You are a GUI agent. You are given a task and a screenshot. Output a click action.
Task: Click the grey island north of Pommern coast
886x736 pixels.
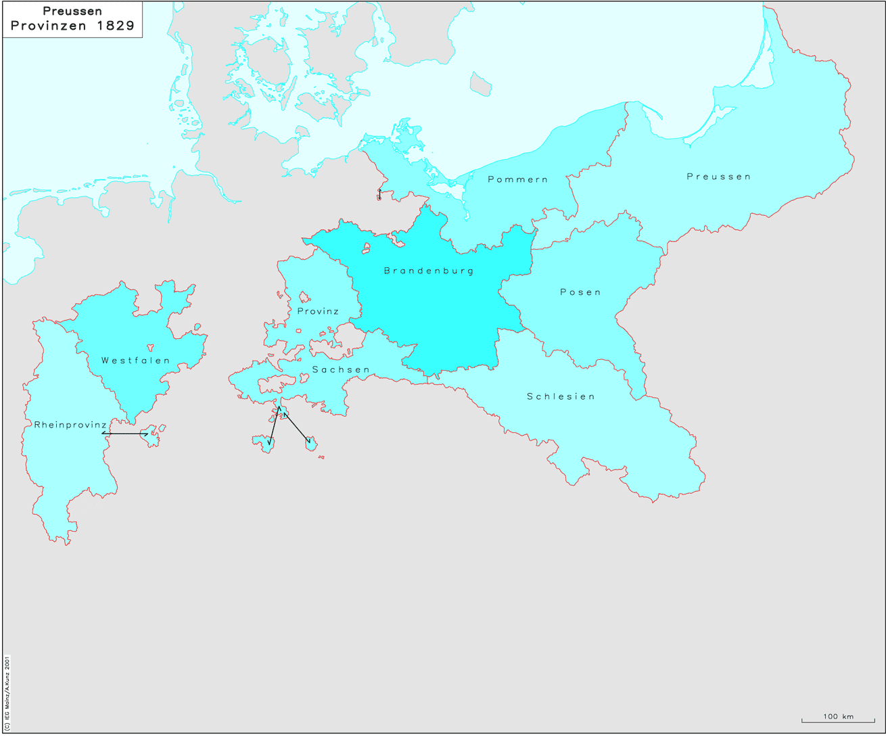480,83
